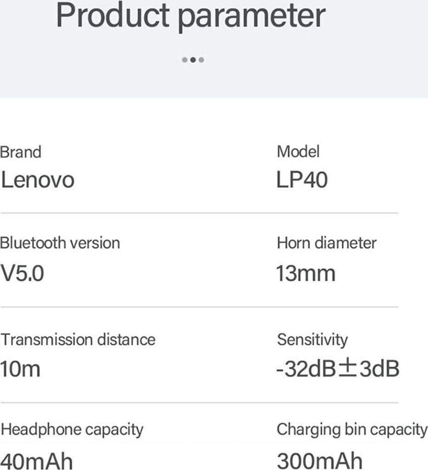Select the right pagination dot
The width and height of the screenshot is (428, 470).
202,60
